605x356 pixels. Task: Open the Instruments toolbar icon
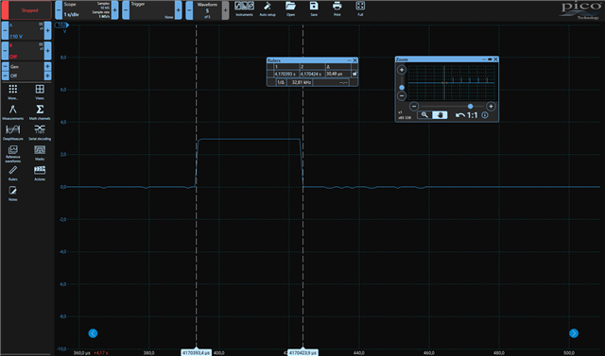[x=244, y=8]
